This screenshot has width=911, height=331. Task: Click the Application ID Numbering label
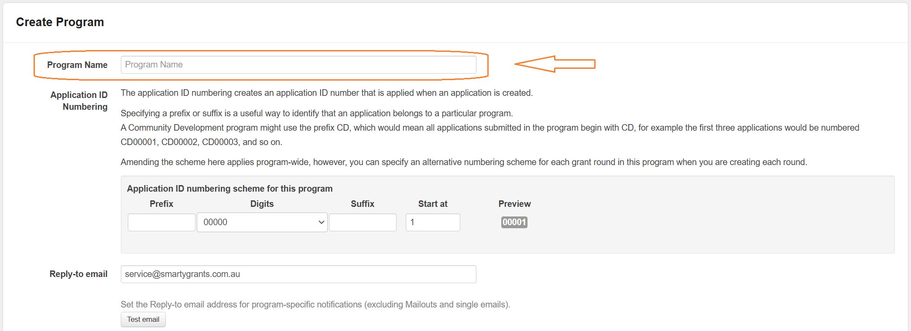[x=79, y=101]
